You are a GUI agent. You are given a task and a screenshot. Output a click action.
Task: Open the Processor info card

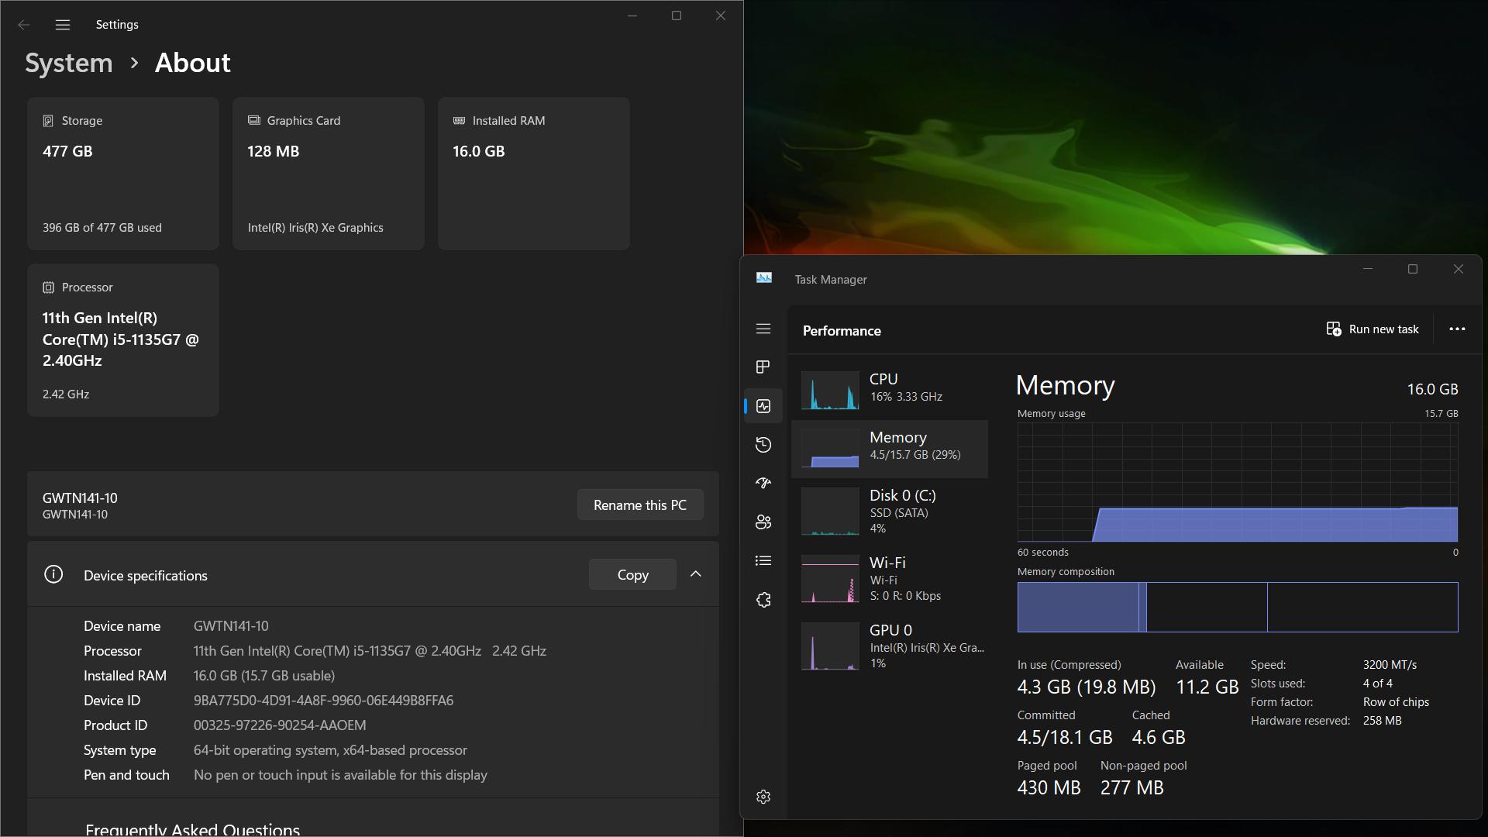(x=123, y=340)
